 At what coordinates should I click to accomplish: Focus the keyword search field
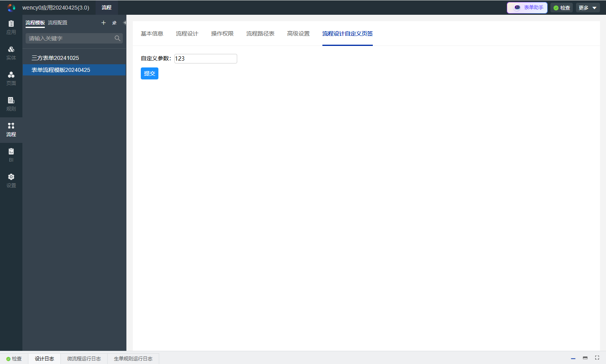coord(74,38)
